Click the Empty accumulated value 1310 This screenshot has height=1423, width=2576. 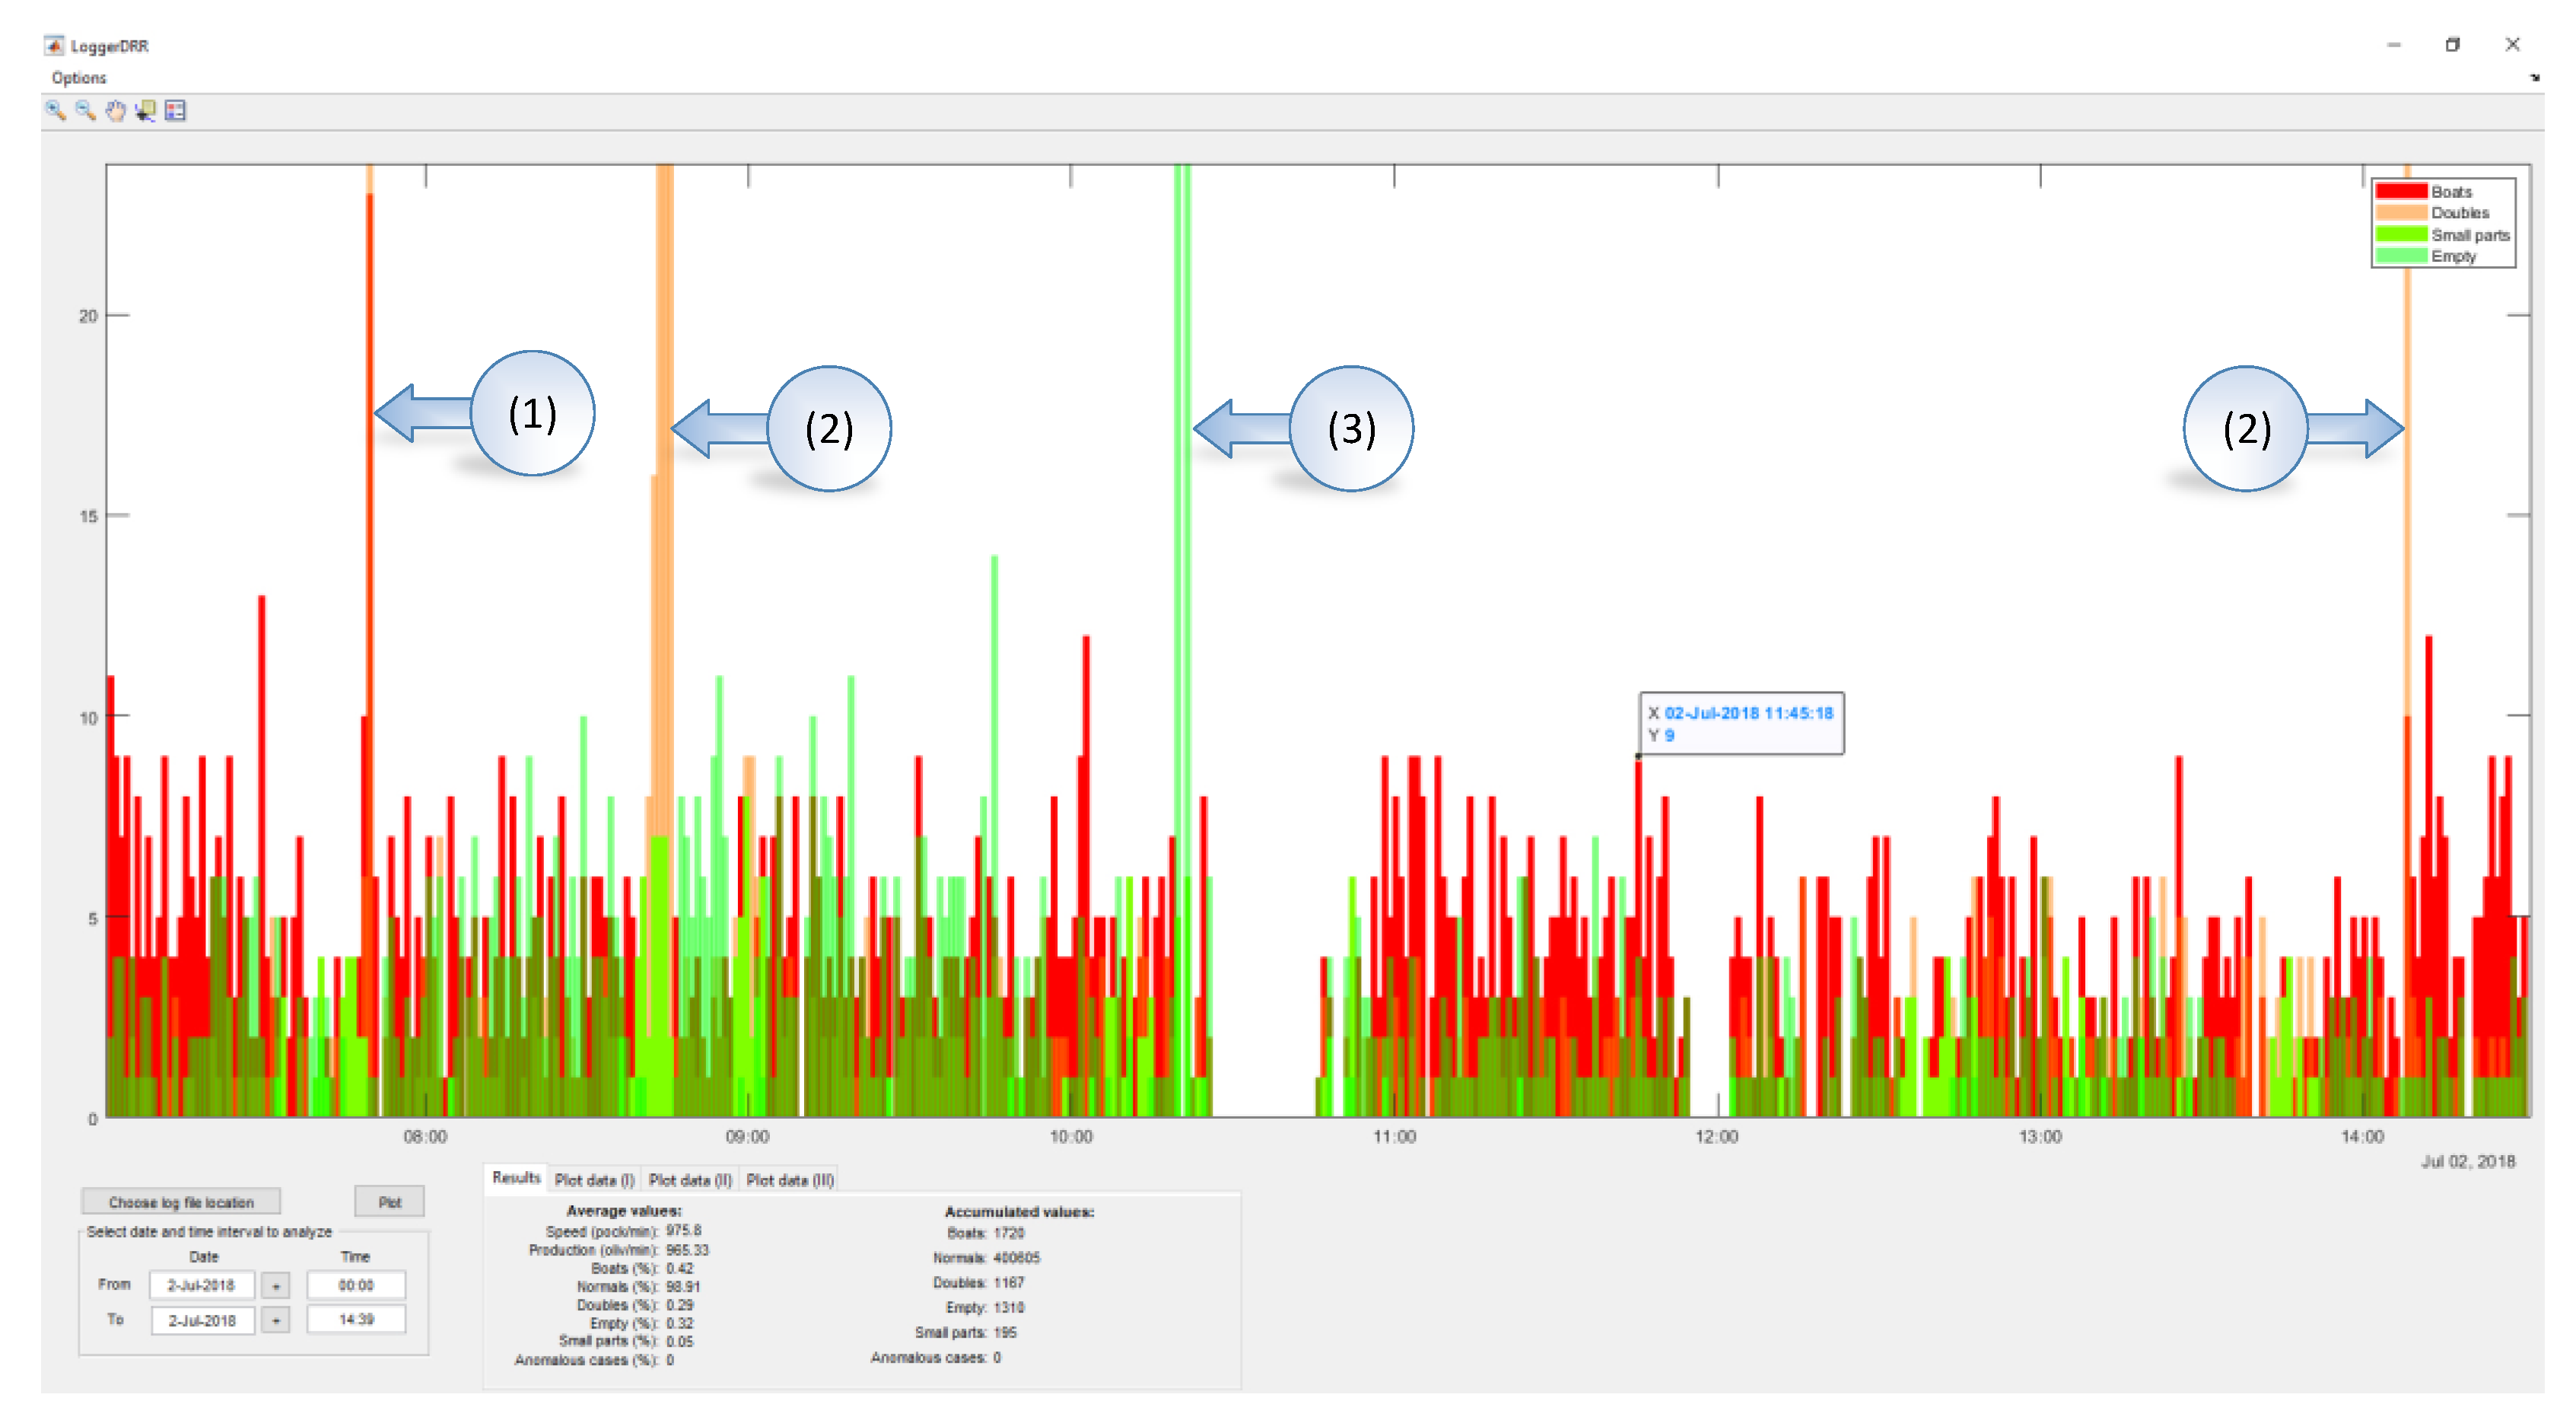tap(1009, 1308)
